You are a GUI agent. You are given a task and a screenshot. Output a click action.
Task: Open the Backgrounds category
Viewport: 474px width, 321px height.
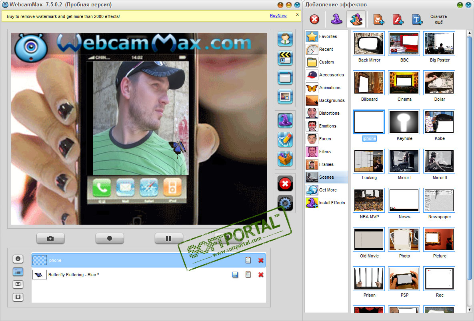pyautogui.click(x=326, y=100)
